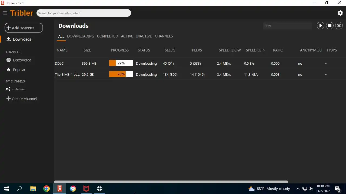This screenshot has width=346, height=194.
Task: Open Tribler settings gear icon
Action: pos(340,13)
